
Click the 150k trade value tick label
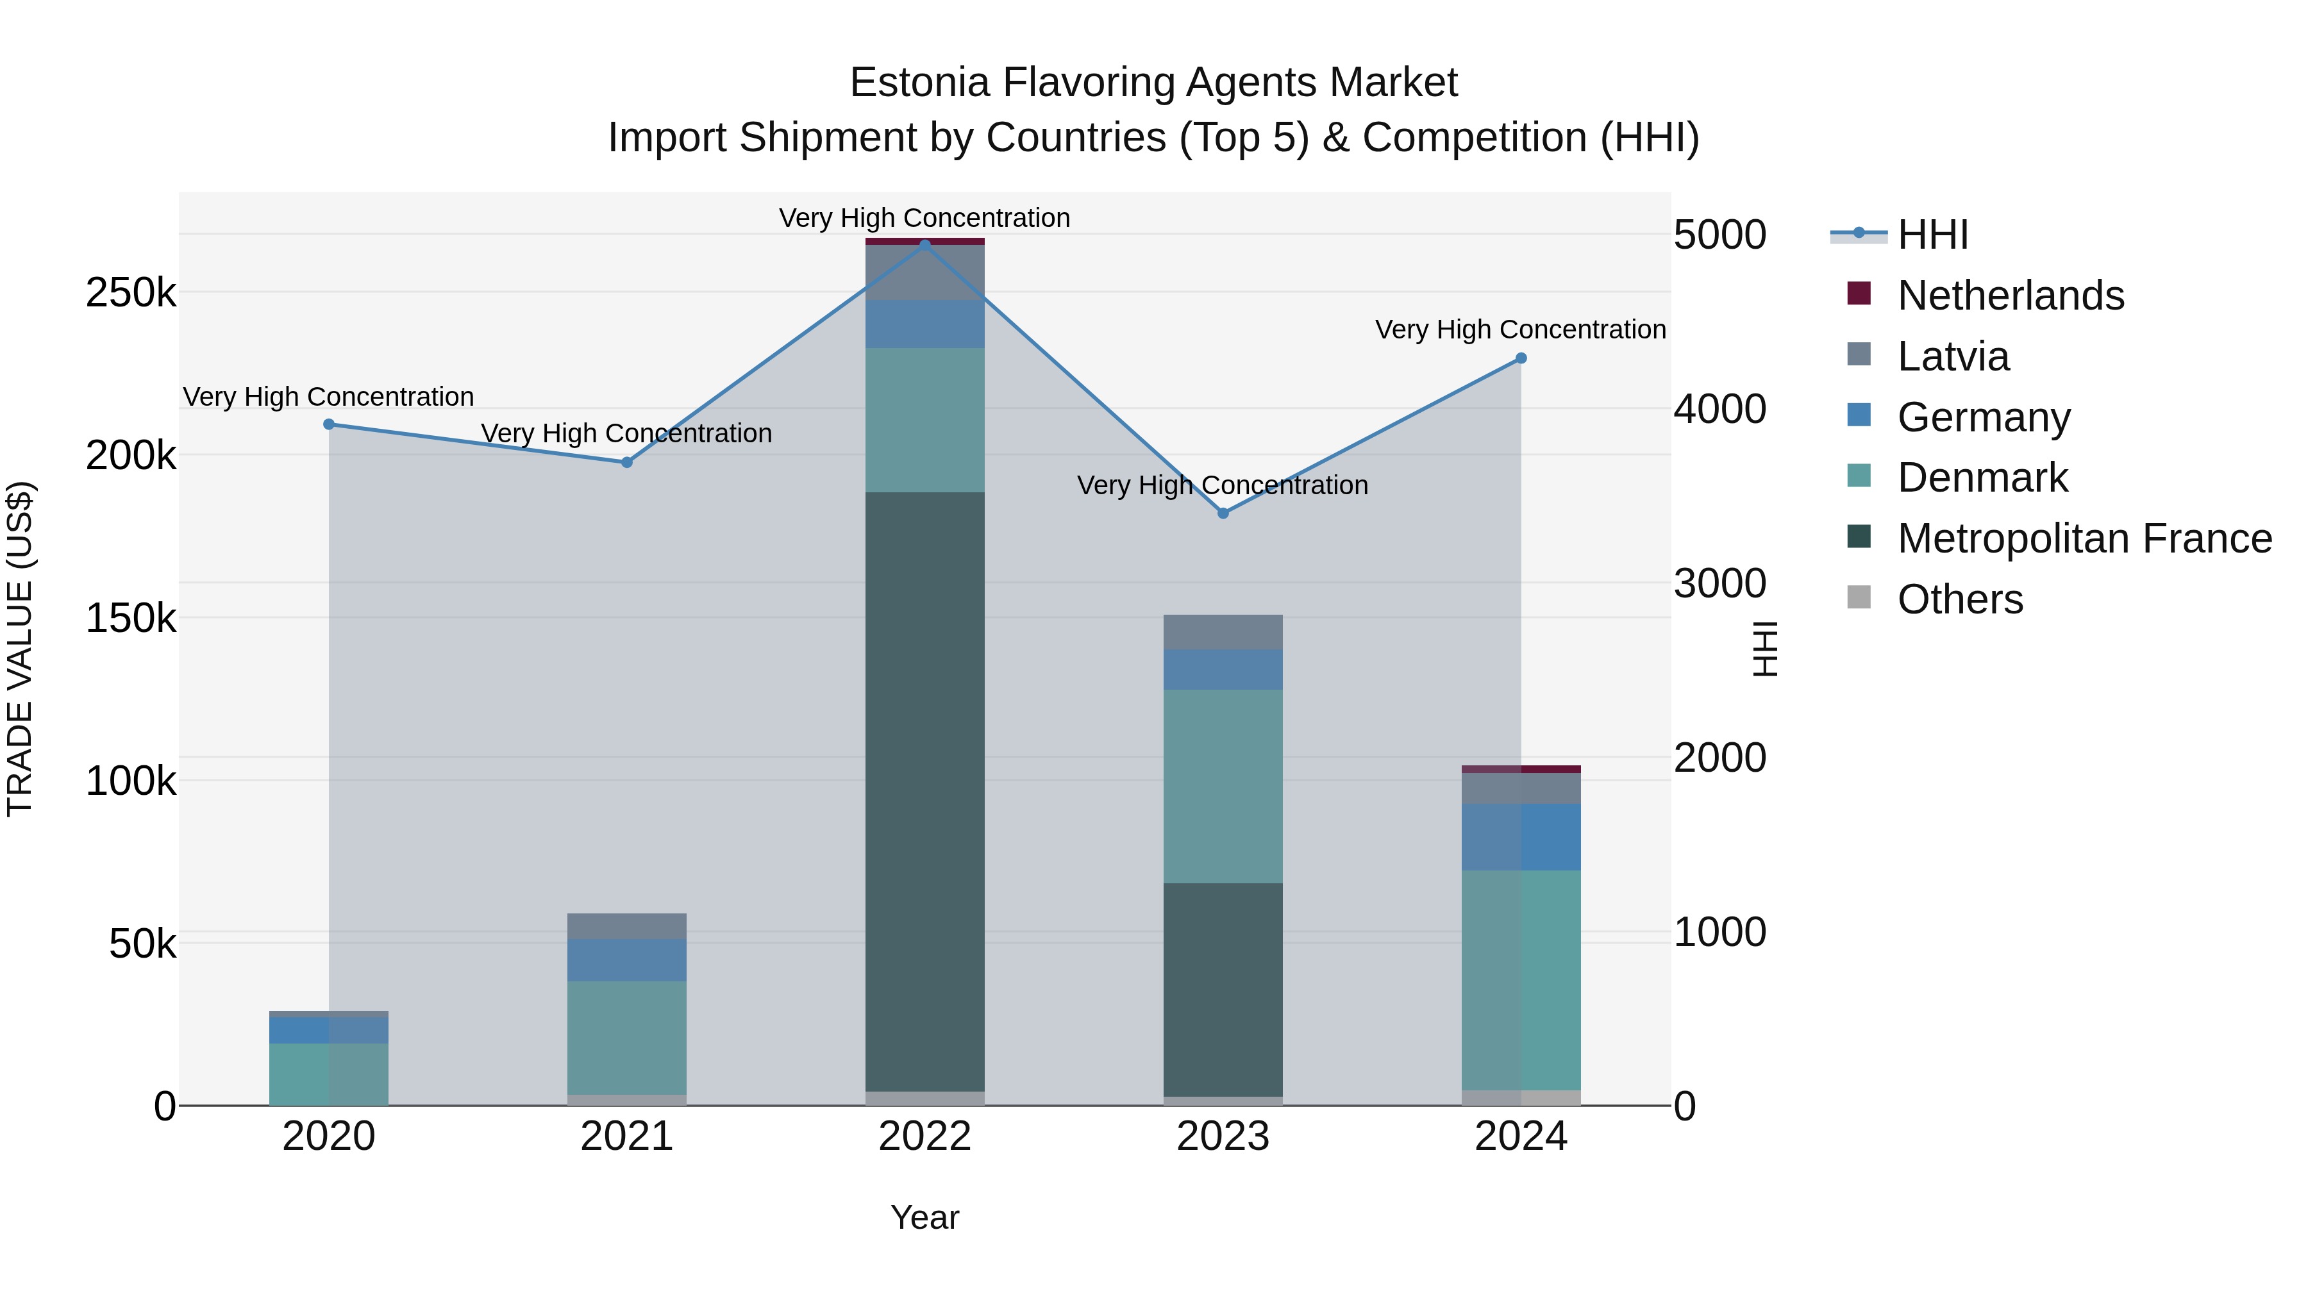[131, 618]
